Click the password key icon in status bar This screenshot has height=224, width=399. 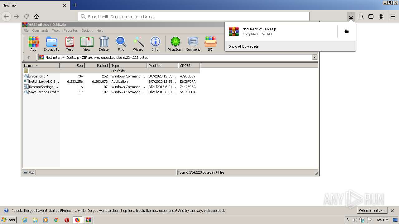31,172
